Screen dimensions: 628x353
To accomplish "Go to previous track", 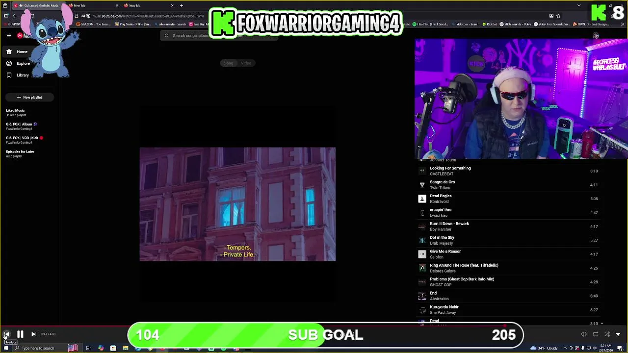I will (7, 334).
